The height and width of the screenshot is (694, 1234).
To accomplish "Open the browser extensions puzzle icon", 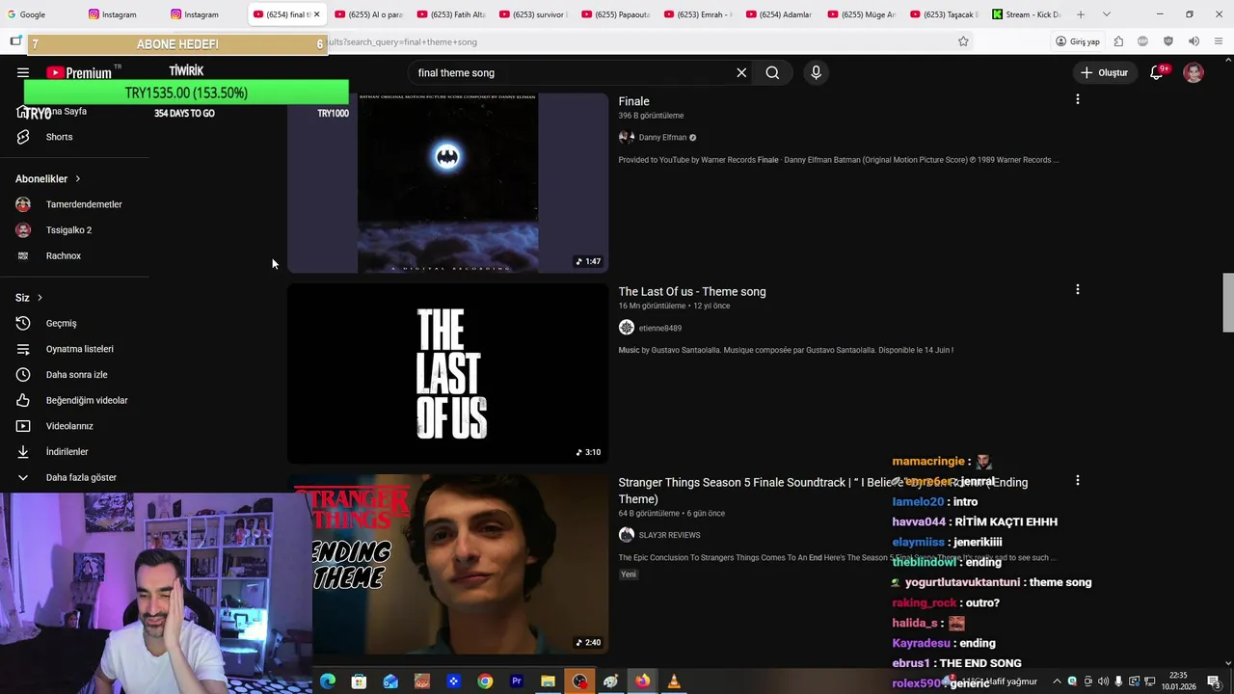I will coord(1118,41).
